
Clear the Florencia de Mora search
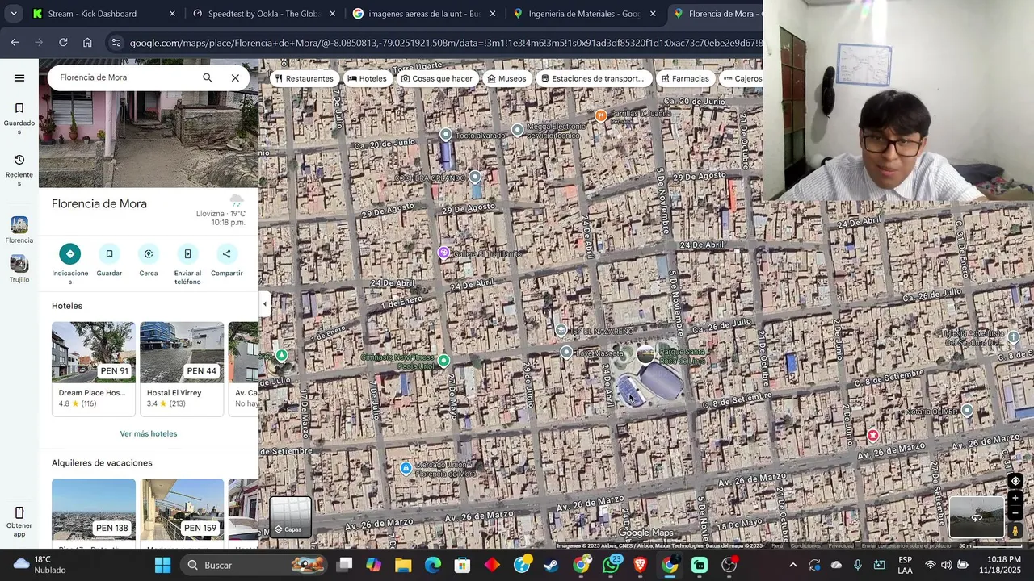click(235, 78)
